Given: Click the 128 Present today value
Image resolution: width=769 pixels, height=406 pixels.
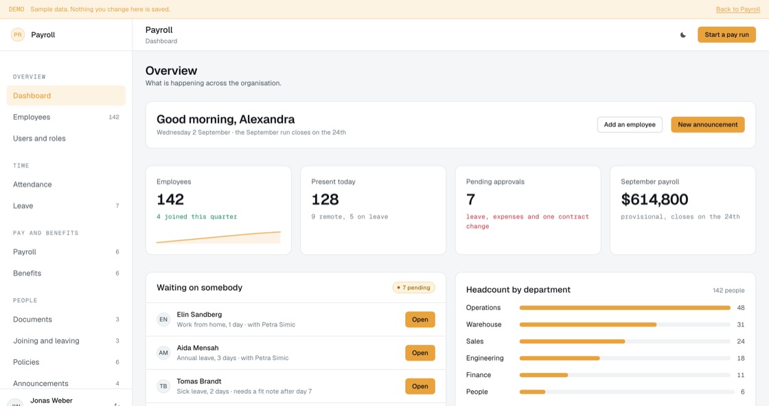Looking at the screenshot, I should tap(325, 199).
